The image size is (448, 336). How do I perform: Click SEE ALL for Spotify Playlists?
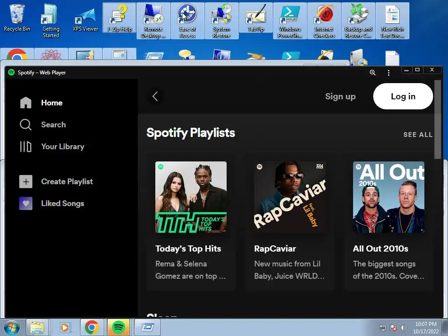(x=418, y=135)
